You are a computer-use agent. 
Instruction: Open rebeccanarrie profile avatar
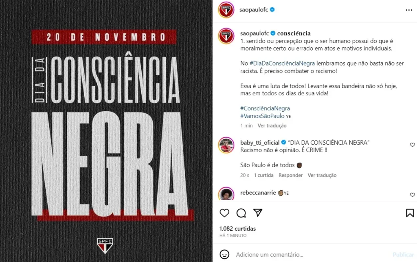226,194
